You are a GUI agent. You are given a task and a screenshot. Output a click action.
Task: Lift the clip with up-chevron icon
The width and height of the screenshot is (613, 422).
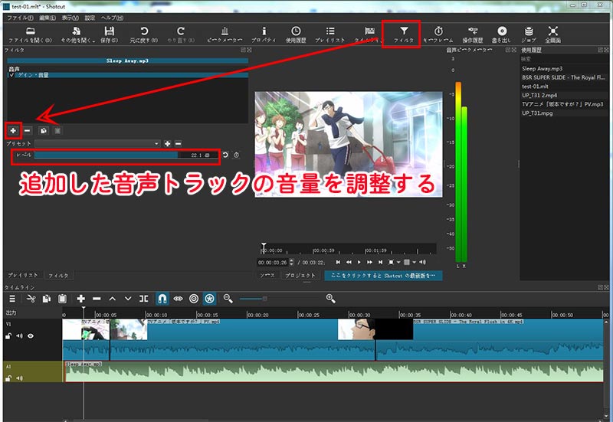(x=112, y=299)
